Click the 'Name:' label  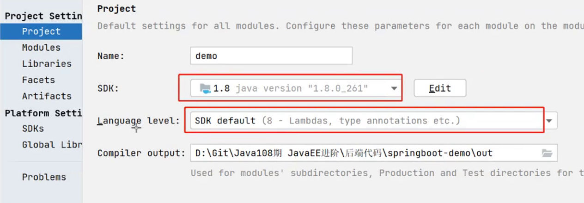pos(111,56)
